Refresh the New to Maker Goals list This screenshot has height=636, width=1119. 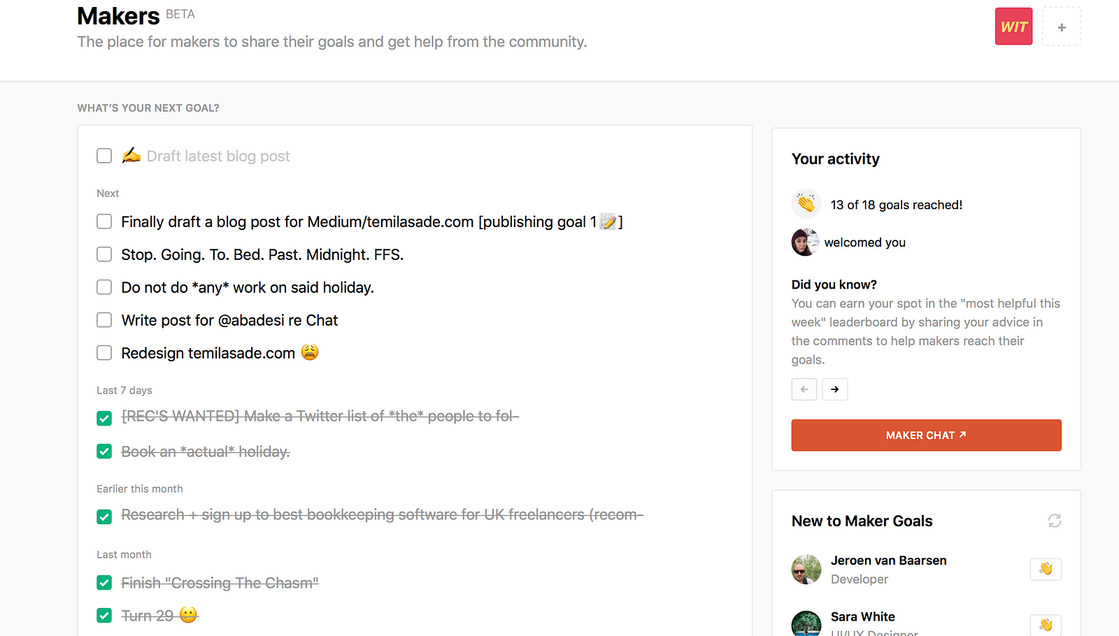pyautogui.click(x=1055, y=521)
